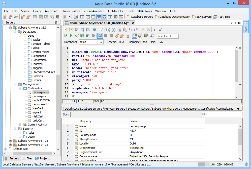Open the Database dropdown showing demo

point(91,42)
